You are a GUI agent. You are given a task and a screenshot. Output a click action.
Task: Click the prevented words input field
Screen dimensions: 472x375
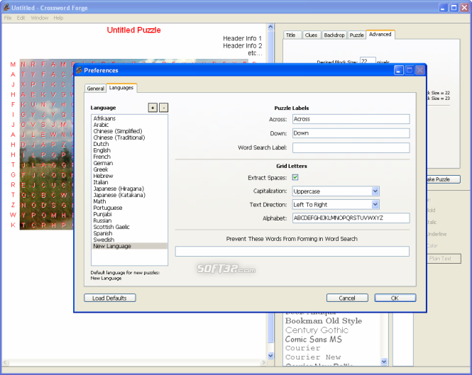pyautogui.click(x=292, y=252)
